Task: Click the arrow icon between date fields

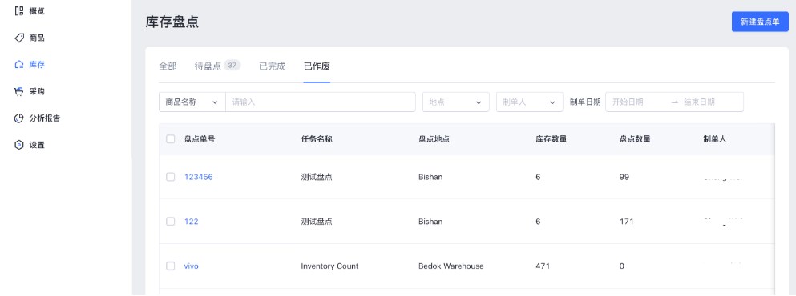Action: click(675, 102)
